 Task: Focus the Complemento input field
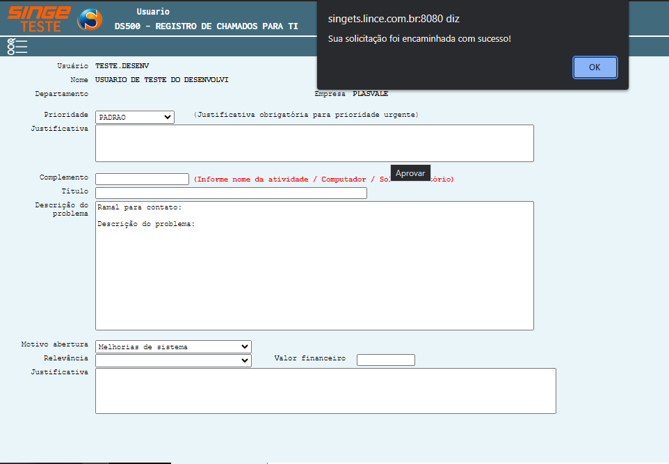click(142, 179)
